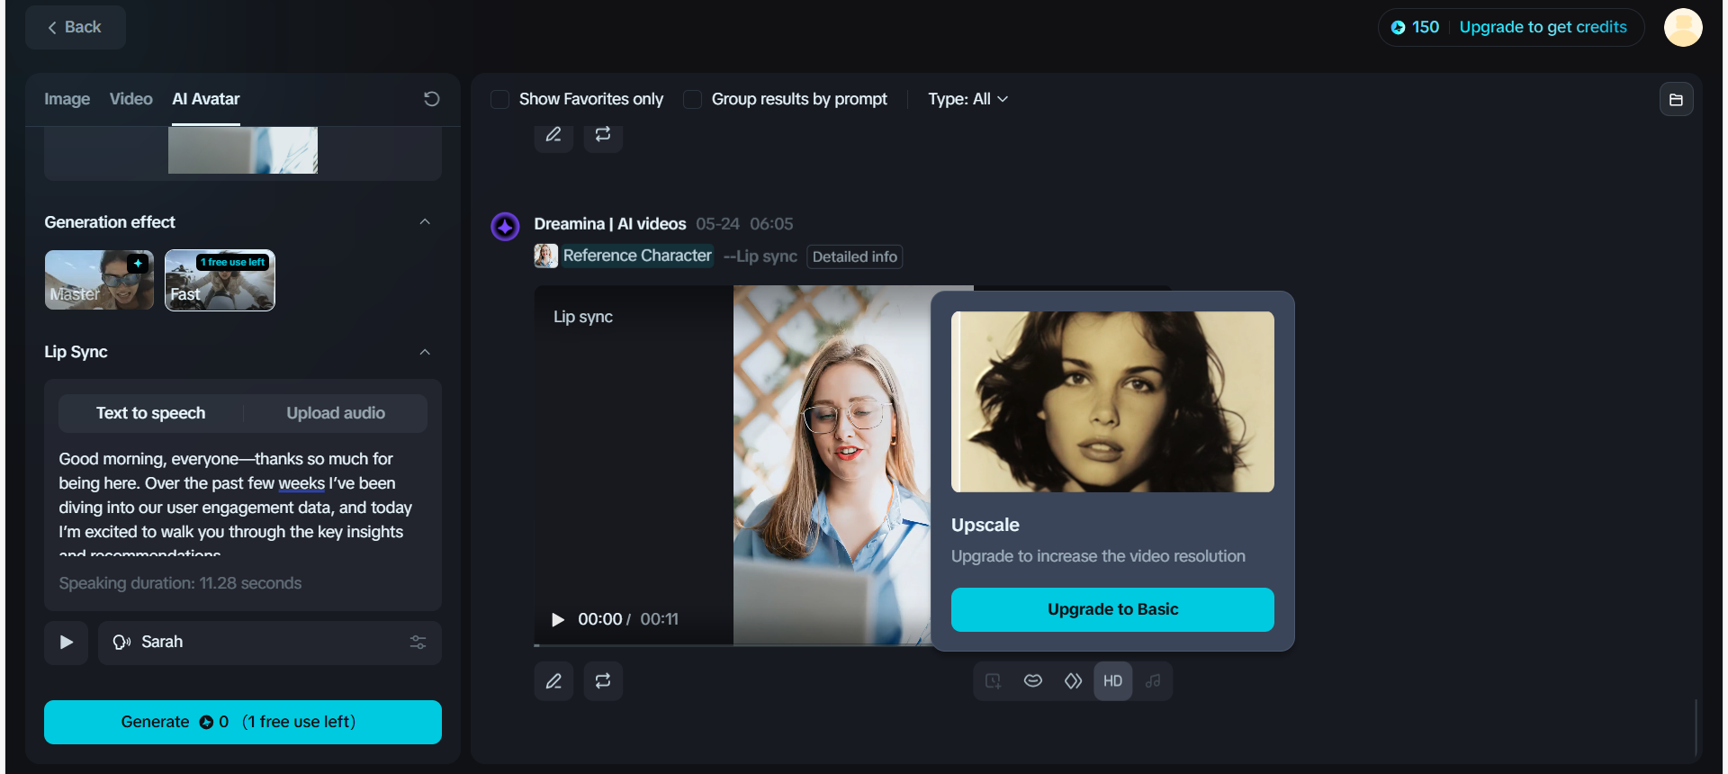The height and width of the screenshot is (774, 1728).
Task: Open the assets folder icon
Action: 1676,99
